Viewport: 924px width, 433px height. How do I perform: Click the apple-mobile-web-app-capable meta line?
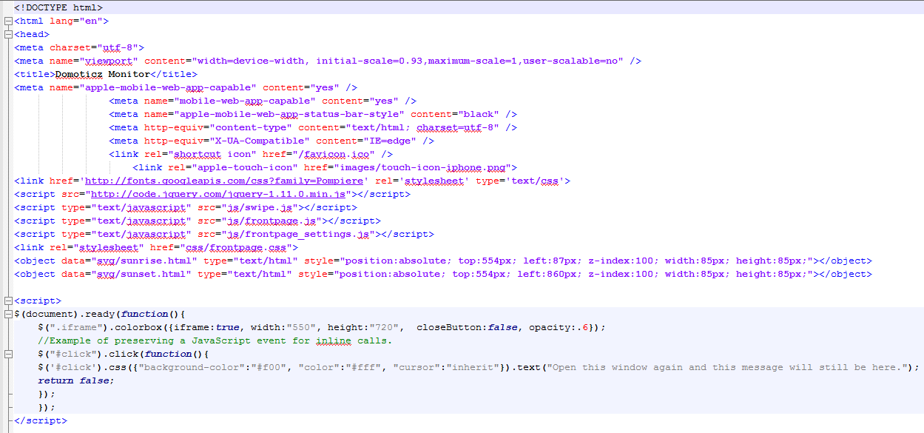point(186,87)
